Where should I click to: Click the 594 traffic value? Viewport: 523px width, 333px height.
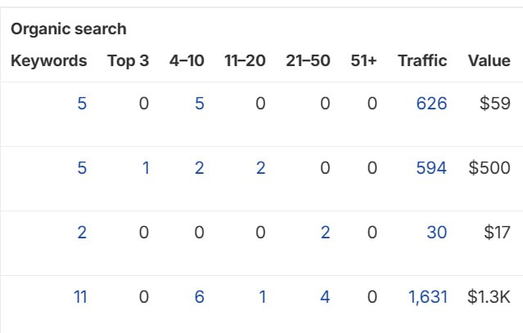pyautogui.click(x=431, y=168)
